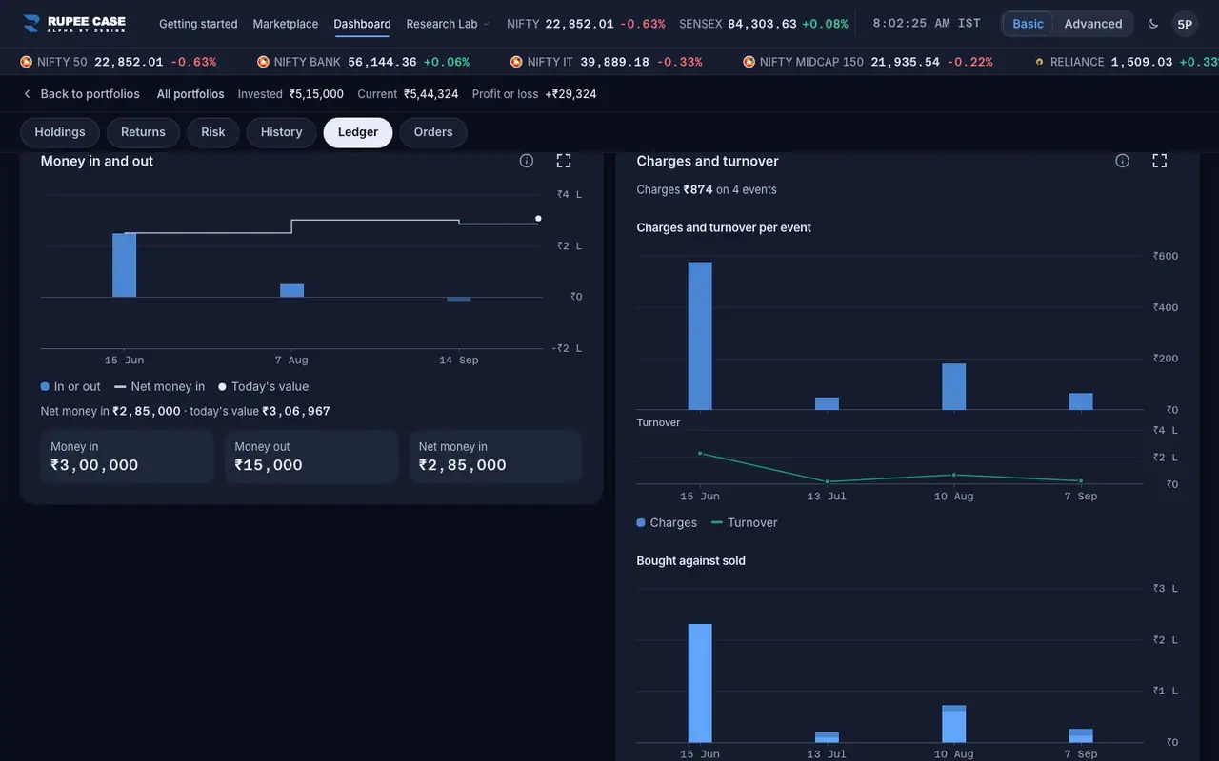Click NIFTY BANK ticker icon

[263, 62]
